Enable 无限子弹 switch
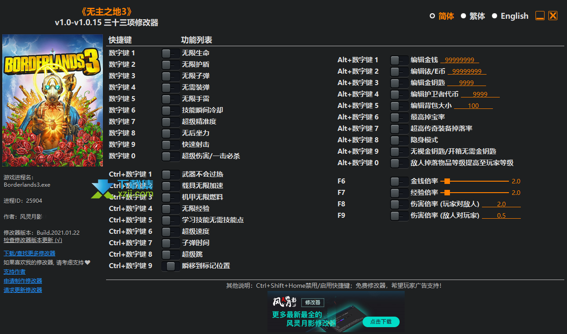 point(171,76)
